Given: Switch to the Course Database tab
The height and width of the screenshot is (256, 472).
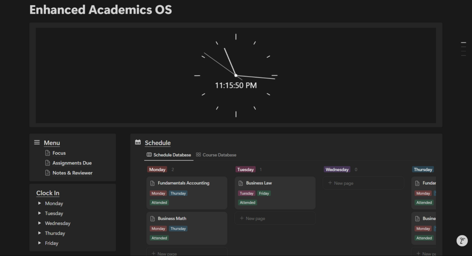Looking at the screenshot, I should click(216, 155).
